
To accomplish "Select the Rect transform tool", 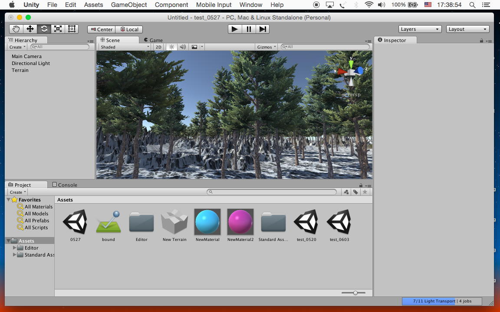I will coord(72,29).
